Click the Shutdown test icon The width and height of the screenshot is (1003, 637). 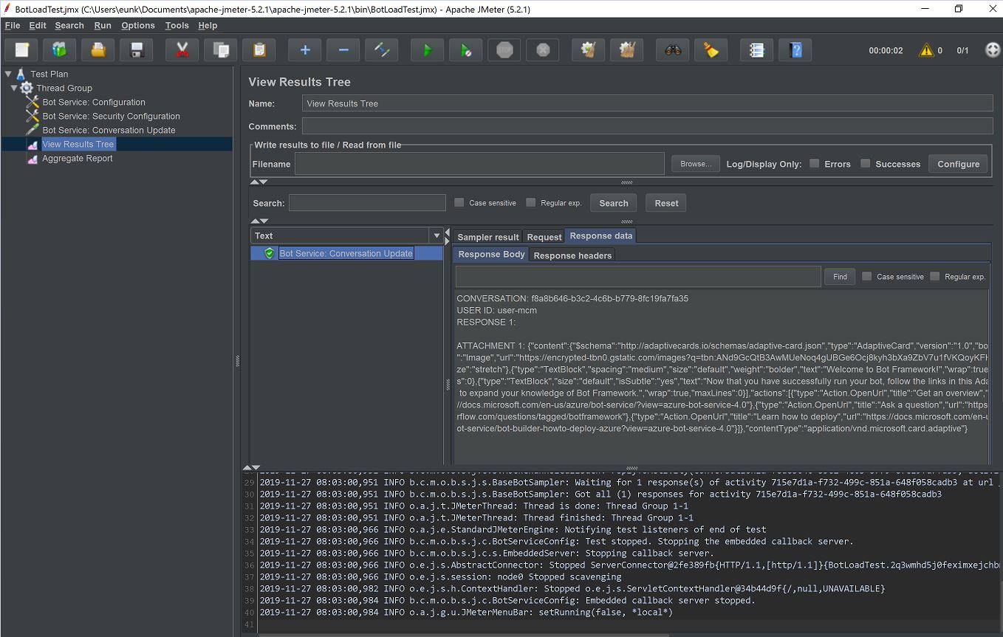(x=543, y=50)
